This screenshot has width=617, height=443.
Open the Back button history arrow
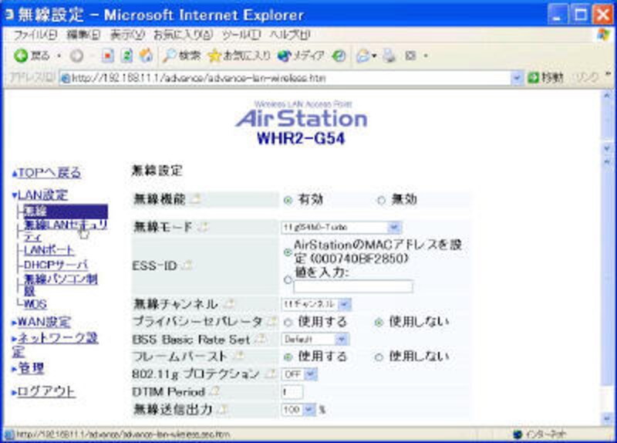pos(59,56)
